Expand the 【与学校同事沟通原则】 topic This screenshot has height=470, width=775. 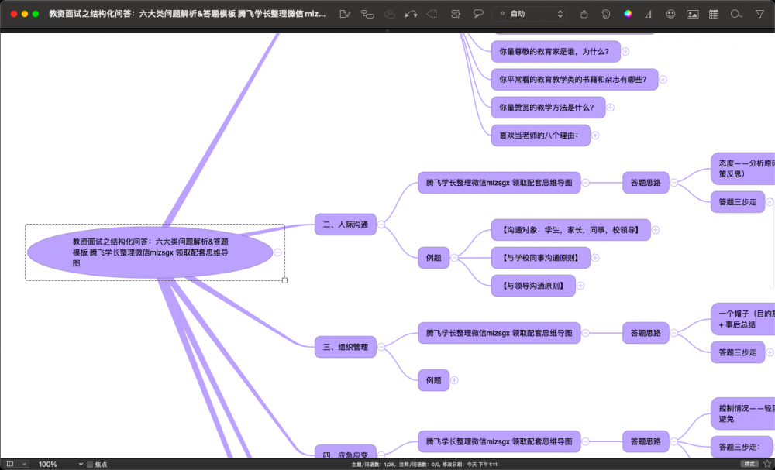(x=595, y=258)
